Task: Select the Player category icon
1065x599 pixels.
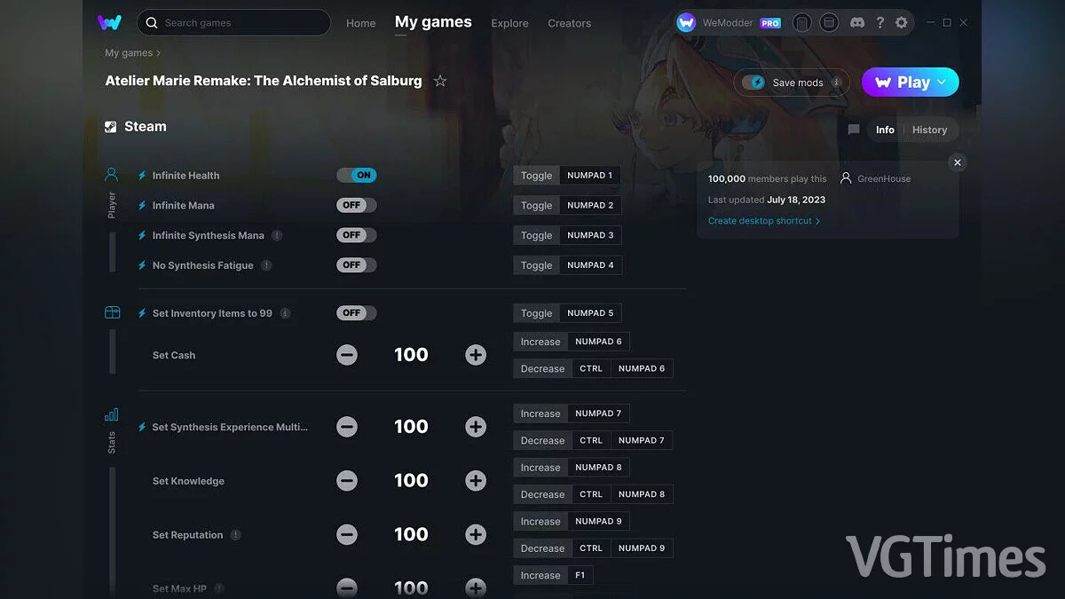Action: coord(112,175)
